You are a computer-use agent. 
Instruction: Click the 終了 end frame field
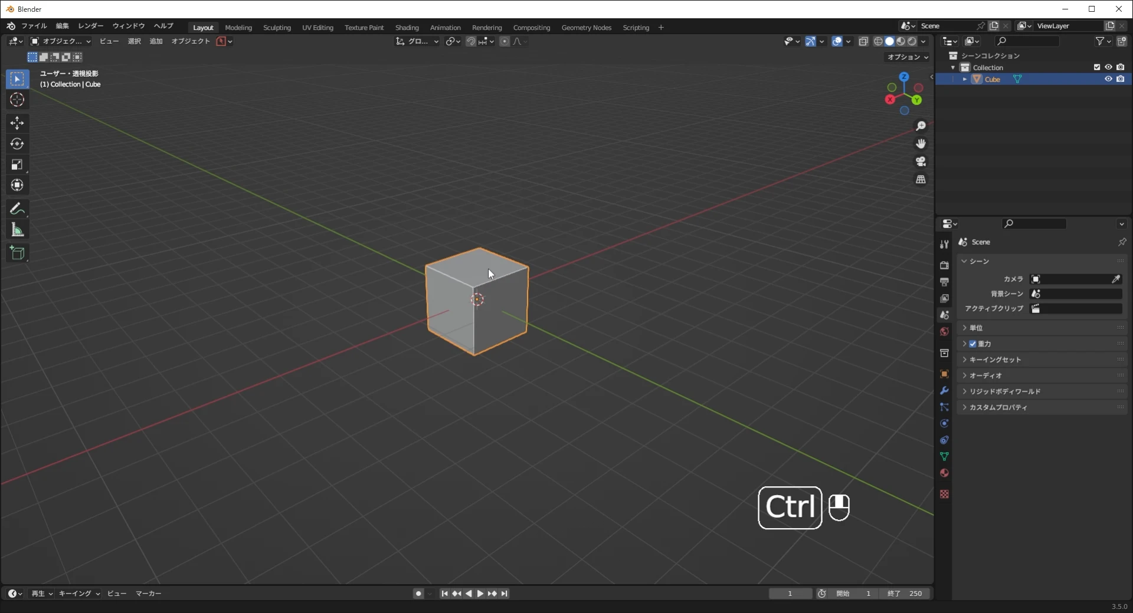click(905, 594)
